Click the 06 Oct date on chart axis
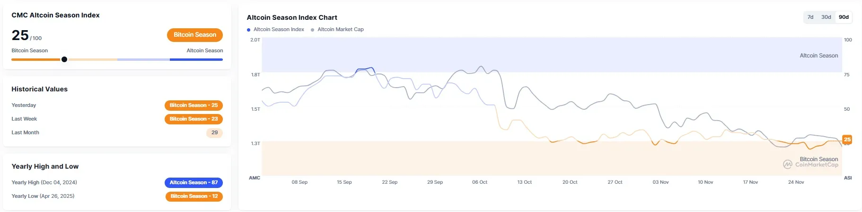The height and width of the screenshot is (212, 862). (x=479, y=182)
